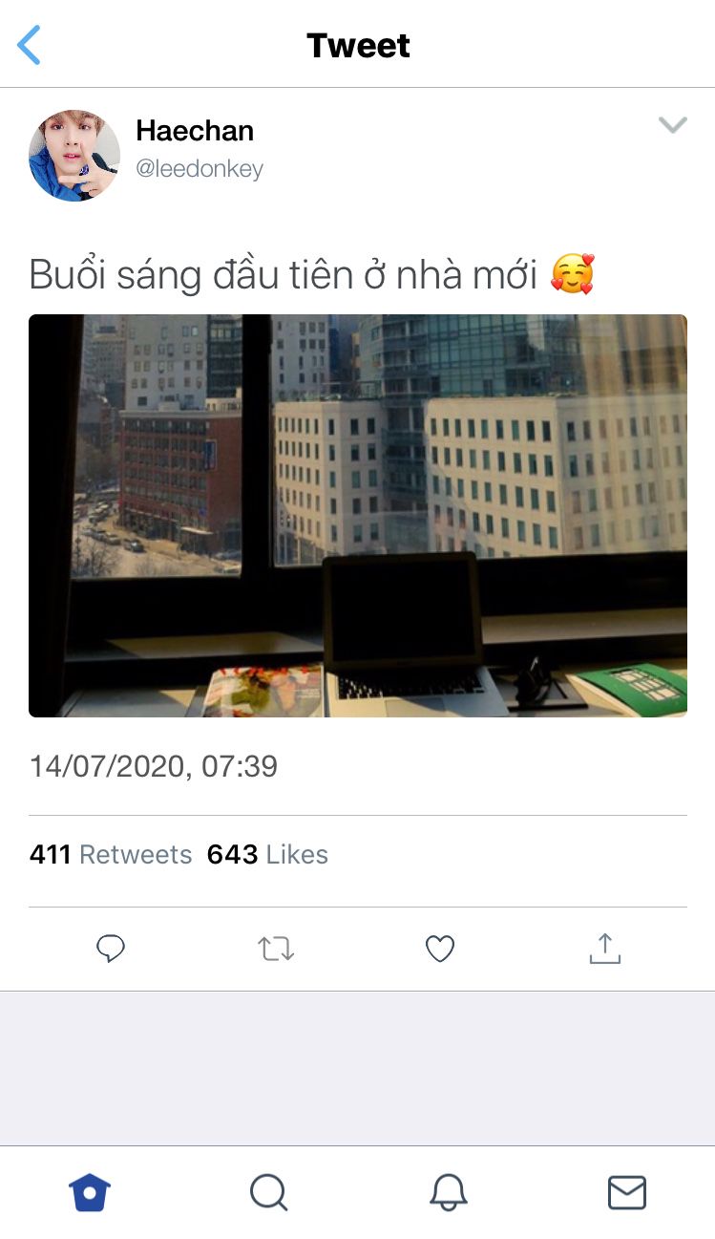The image size is (715, 1239).
Task: Open the attached city window photo
Action: [x=358, y=516]
